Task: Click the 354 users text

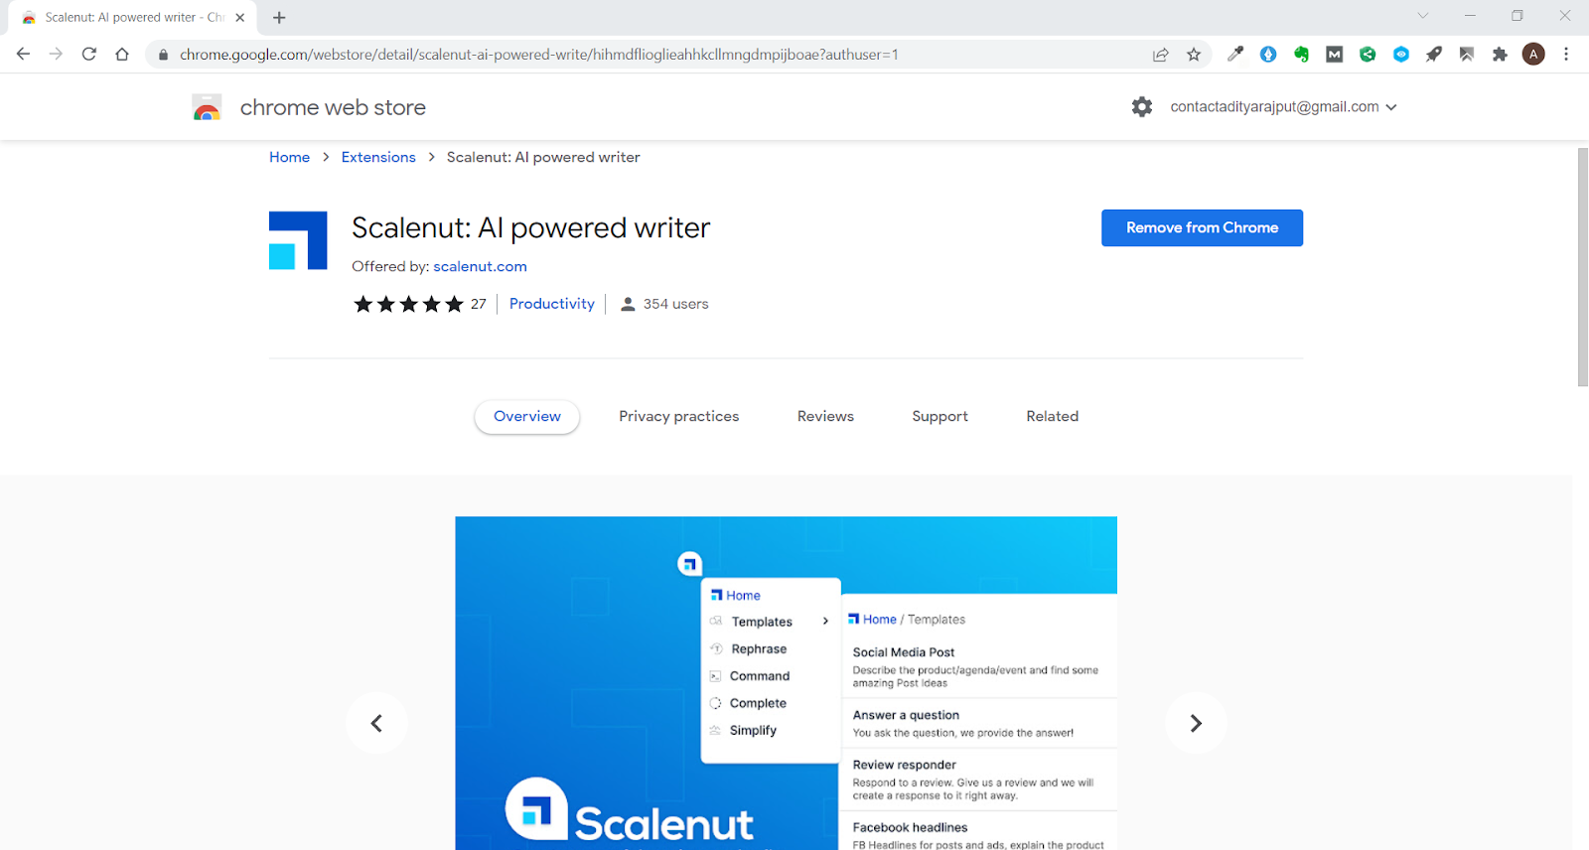Action: pyautogui.click(x=676, y=304)
